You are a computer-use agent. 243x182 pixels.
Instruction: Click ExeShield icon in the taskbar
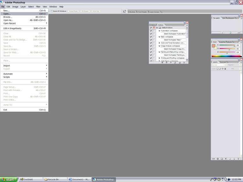point(22,179)
